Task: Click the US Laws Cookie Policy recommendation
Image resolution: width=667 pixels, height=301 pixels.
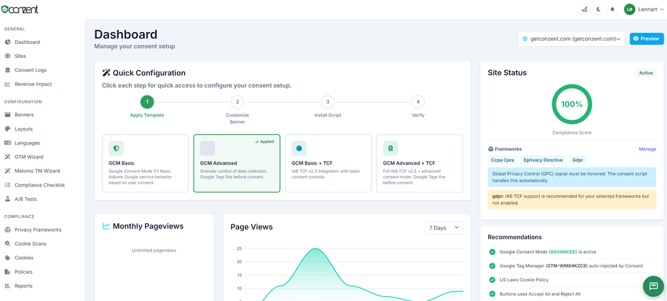Action: [x=524, y=280]
